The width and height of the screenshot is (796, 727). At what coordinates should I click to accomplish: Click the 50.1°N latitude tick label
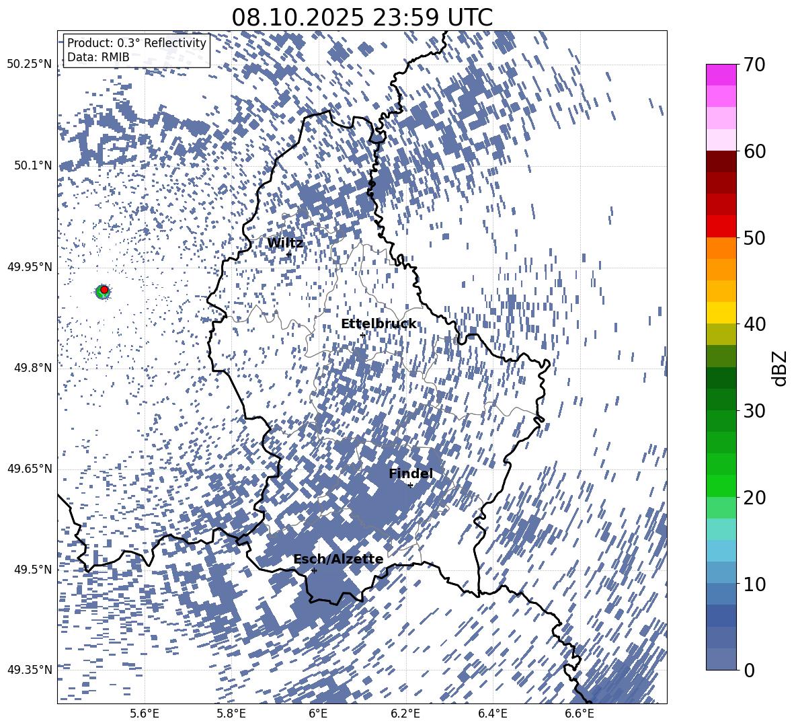click(x=33, y=165)
